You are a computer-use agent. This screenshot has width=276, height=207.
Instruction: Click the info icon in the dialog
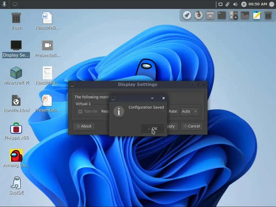(119, 111)
